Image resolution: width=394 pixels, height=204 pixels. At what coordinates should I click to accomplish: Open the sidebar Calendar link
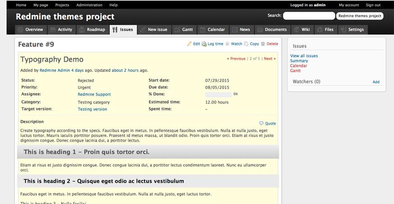pos(298,66)
